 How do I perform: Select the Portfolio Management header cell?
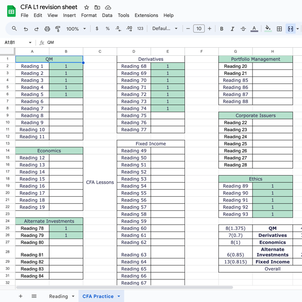coord(256,59)
